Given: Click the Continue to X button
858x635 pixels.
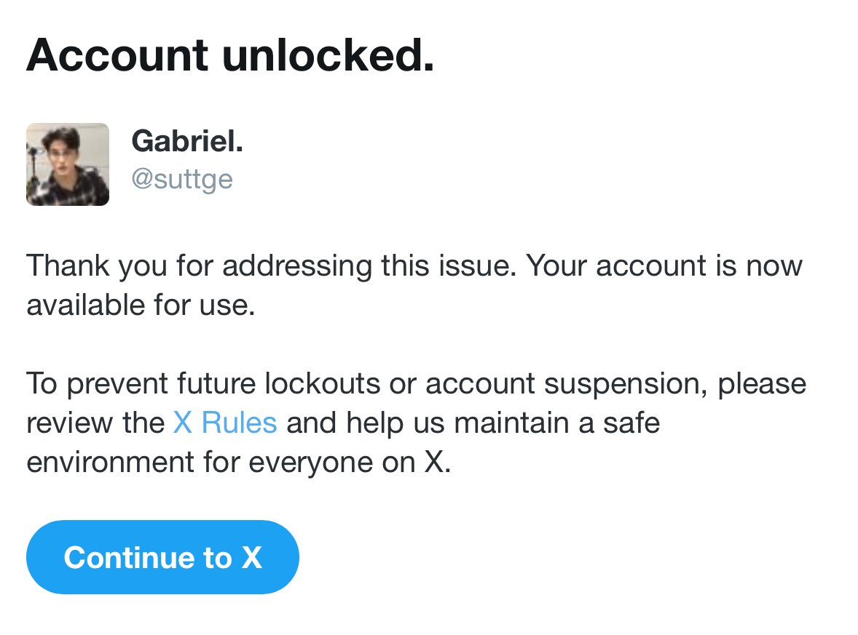Looking at the screenshot, I should pos(162,557).
